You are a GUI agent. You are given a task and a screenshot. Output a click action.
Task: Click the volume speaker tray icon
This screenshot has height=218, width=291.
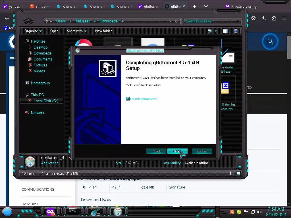pos(260,212)
